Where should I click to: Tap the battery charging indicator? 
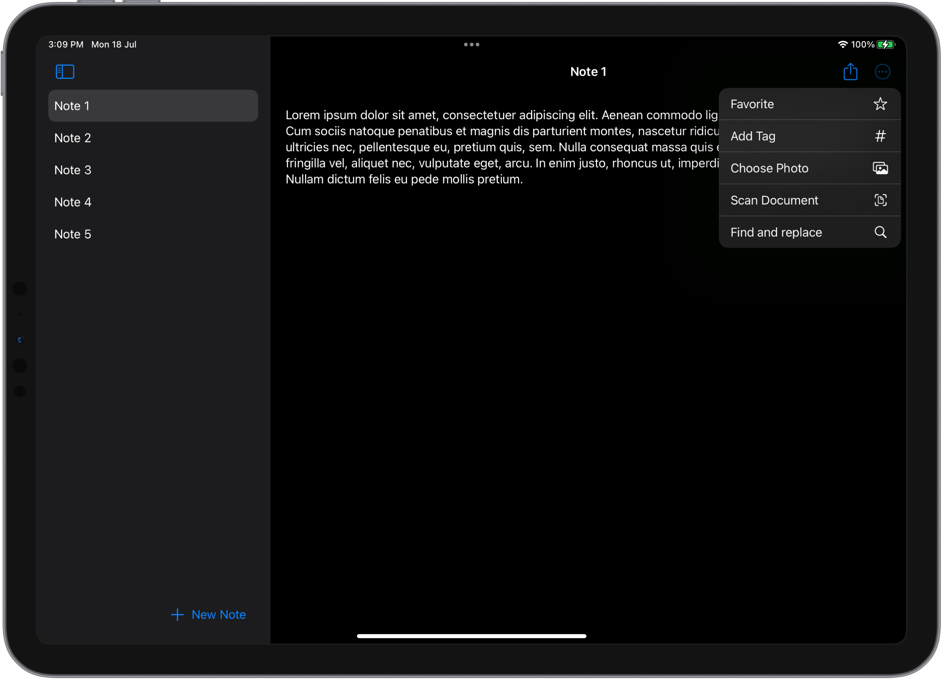click(x=886, y=44)
